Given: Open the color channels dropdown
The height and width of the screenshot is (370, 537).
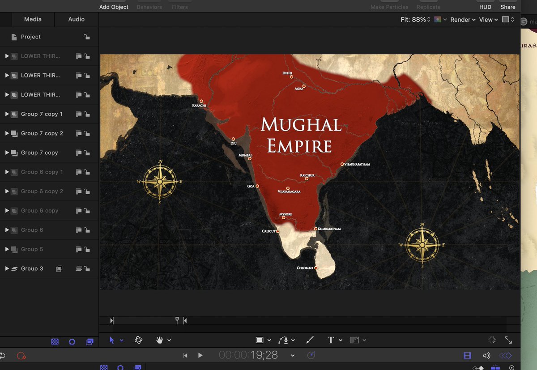Looking at the screenshot, I should pos(441,20).
